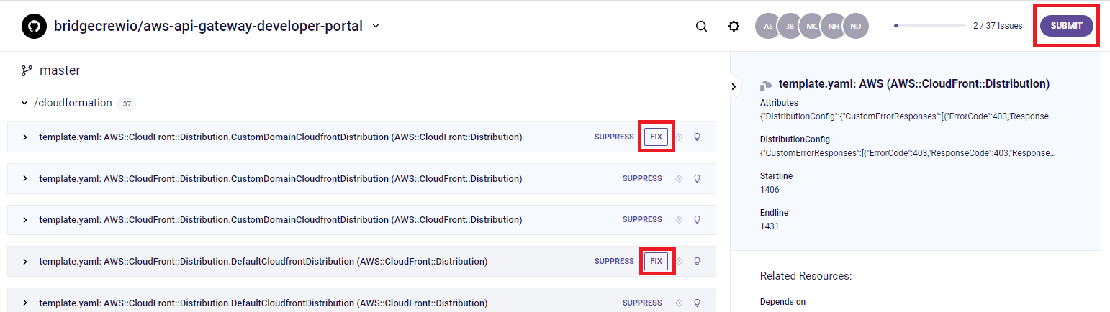The height and width of the screenshot is (312, 1110).
Task: Expand the CustomDomainCloudfrontDistribution row that has a FIX button
Action: (24, 137)
